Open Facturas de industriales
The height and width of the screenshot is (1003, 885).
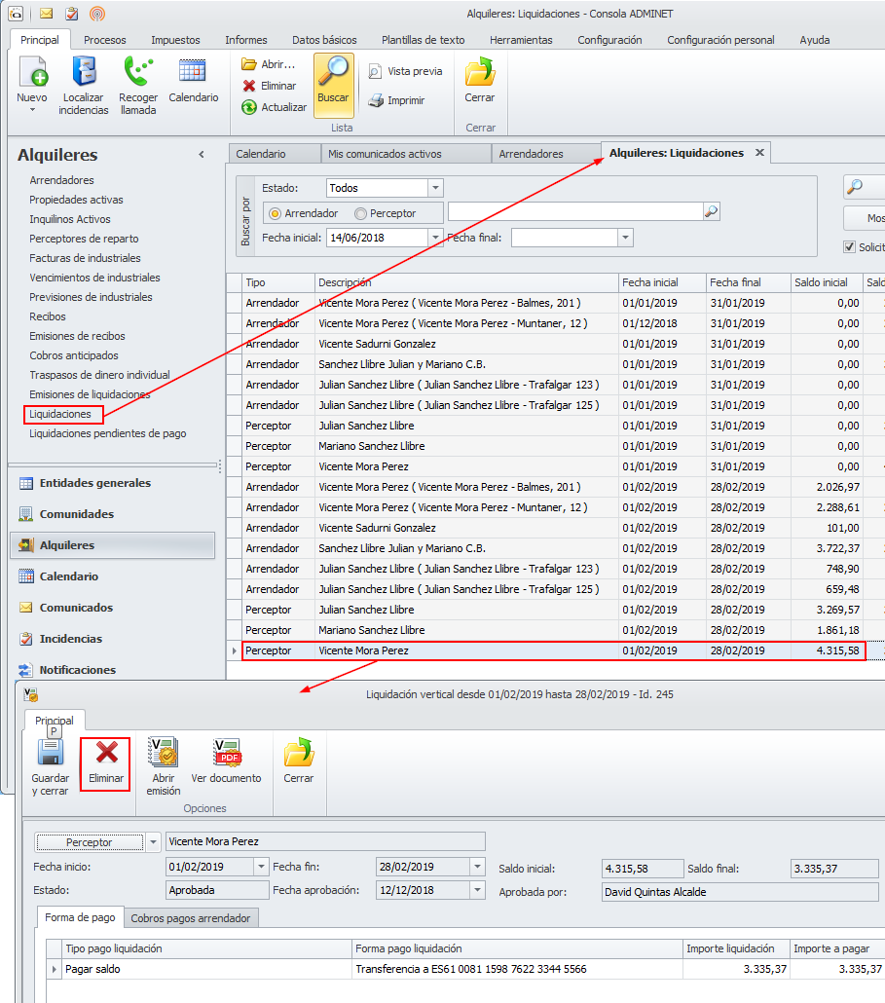[x=85, y=258]
